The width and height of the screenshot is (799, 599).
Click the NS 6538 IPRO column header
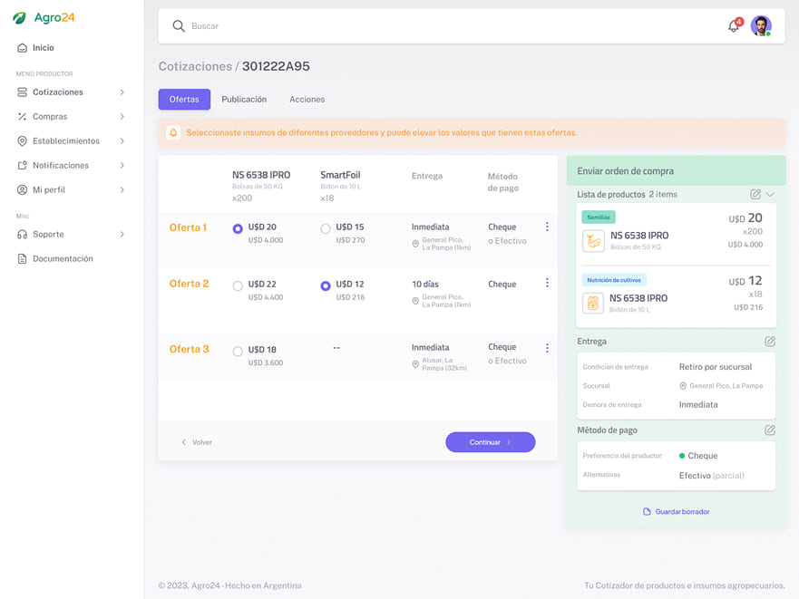(x=261, y=175)
